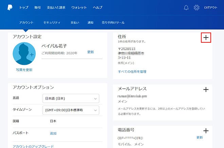Viewport: 224px width, 148px height.
Task: Open the ウォレット menu item
Action: click(x=79, y=7)
